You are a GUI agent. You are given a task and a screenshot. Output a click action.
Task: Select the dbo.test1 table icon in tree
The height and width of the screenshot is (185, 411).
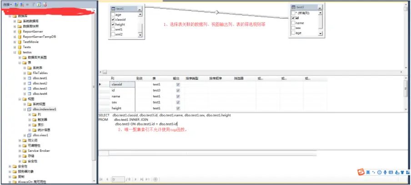point(30,78)
